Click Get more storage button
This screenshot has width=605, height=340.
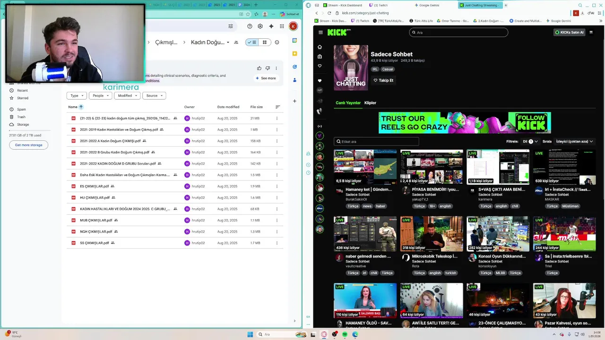pos(28,145)
